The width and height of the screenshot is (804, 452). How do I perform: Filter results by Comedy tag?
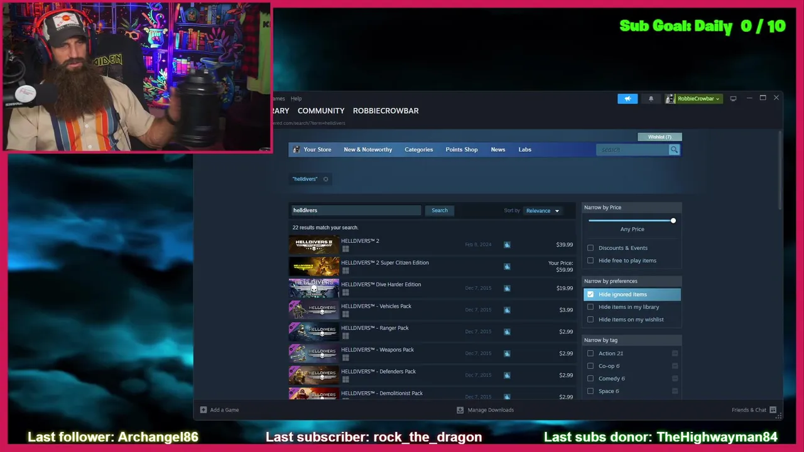590,379
